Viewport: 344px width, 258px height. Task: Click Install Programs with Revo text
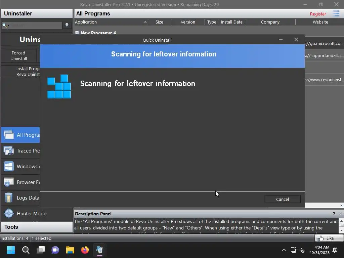28,72
